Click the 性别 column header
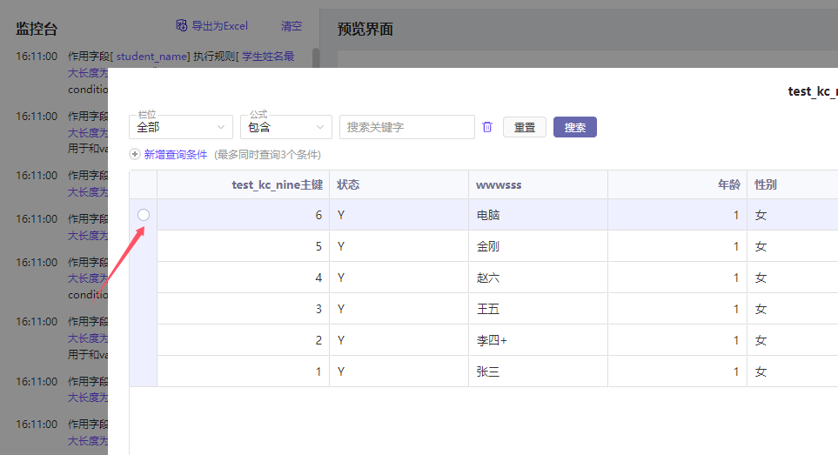Viewport: 838px width, 455px height. 793,184
